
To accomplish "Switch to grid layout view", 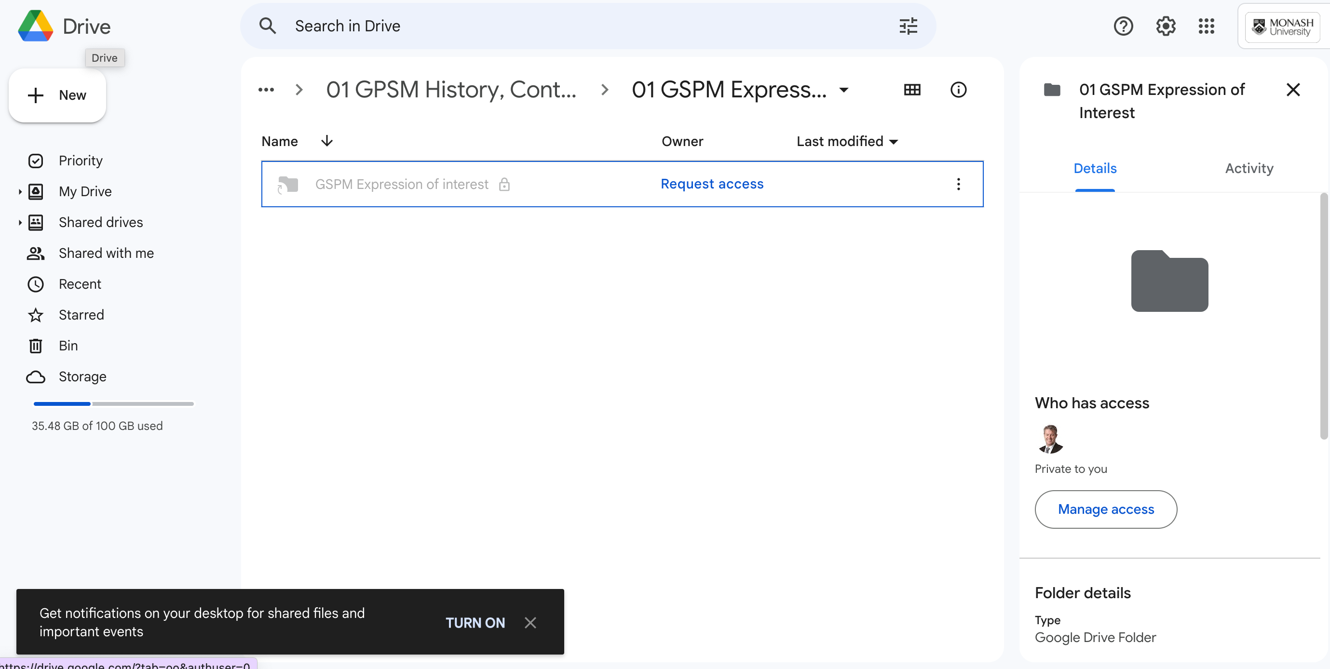I will click(x=912, y=90).
